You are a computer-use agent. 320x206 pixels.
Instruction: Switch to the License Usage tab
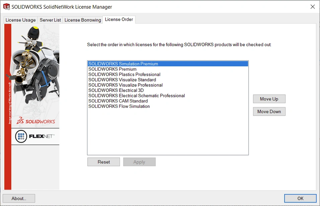click(x=21, y=20)
